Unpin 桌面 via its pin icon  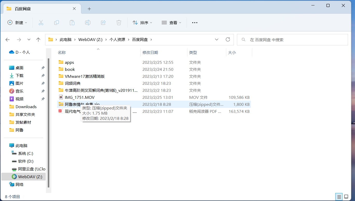(x=43, y=68)
